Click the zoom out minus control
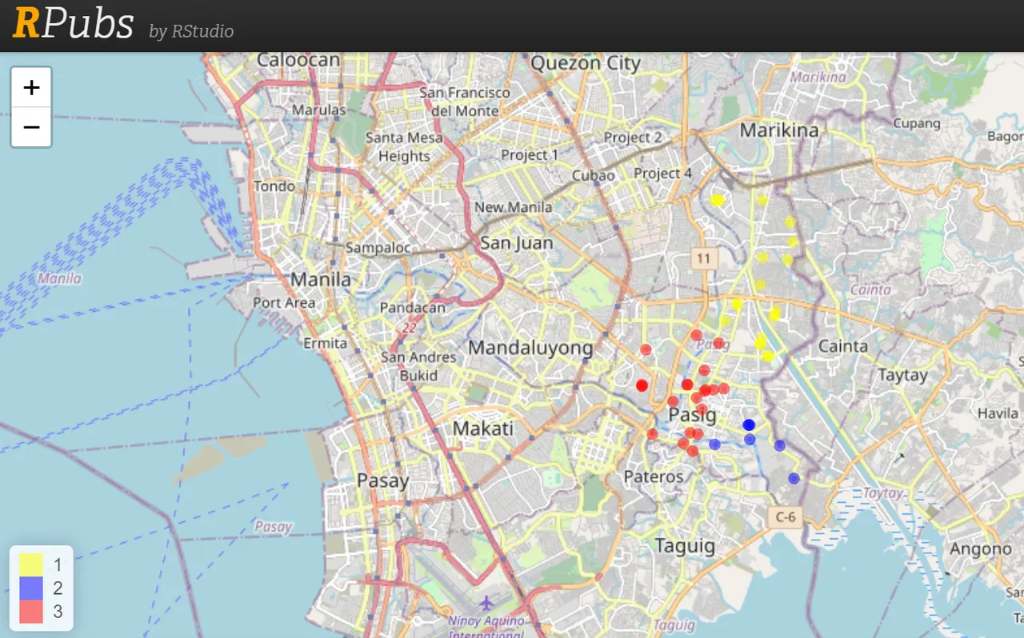1024x638 pixels. coord(31,127)
